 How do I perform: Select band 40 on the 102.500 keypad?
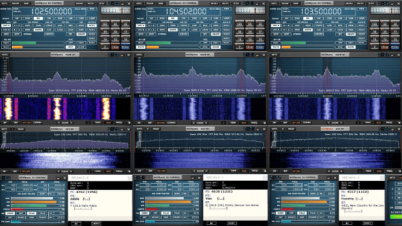pos(125,24)
